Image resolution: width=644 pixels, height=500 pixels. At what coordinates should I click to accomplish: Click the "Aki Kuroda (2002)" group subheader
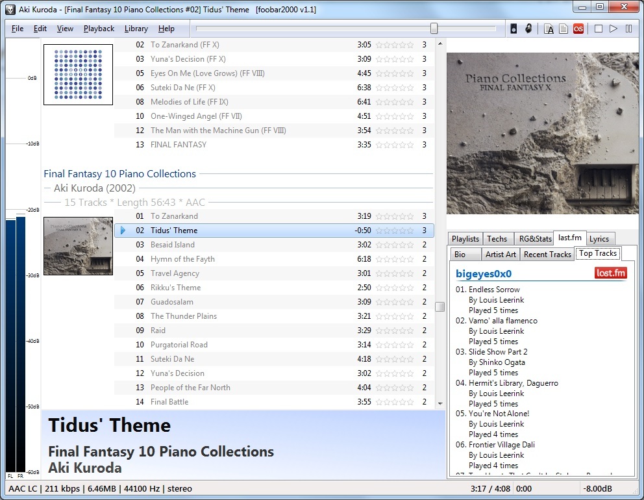pos(95,188)
